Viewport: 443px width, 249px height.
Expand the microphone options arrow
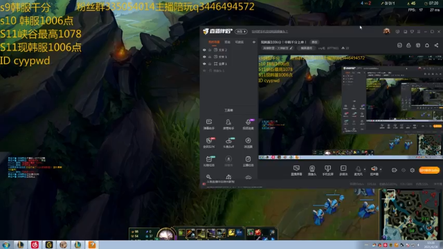(x=365, y=169)
